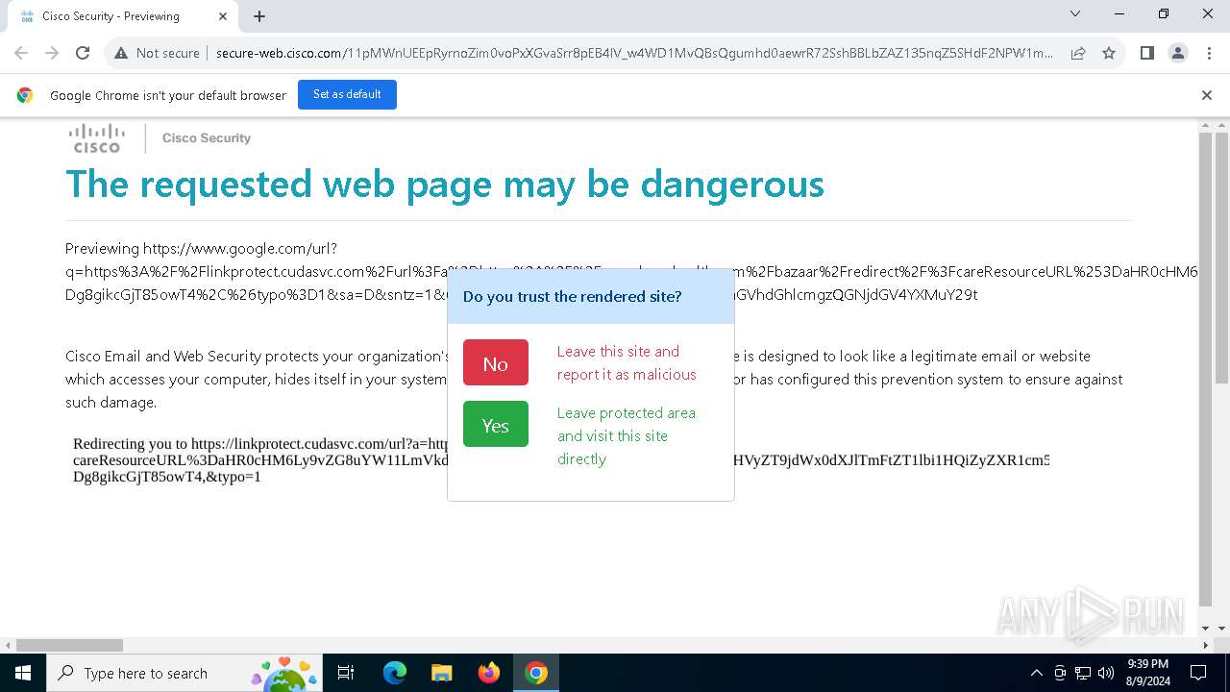1230x692 pixels.
Task: Click the network tray icon
Action: 1083,673
